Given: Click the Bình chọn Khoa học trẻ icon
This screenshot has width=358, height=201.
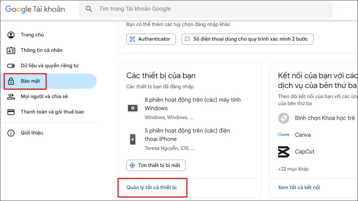Looking at the screenshot, I should 283,118.
